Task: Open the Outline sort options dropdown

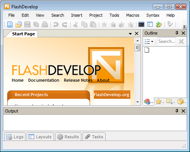Action: (149, 41)
